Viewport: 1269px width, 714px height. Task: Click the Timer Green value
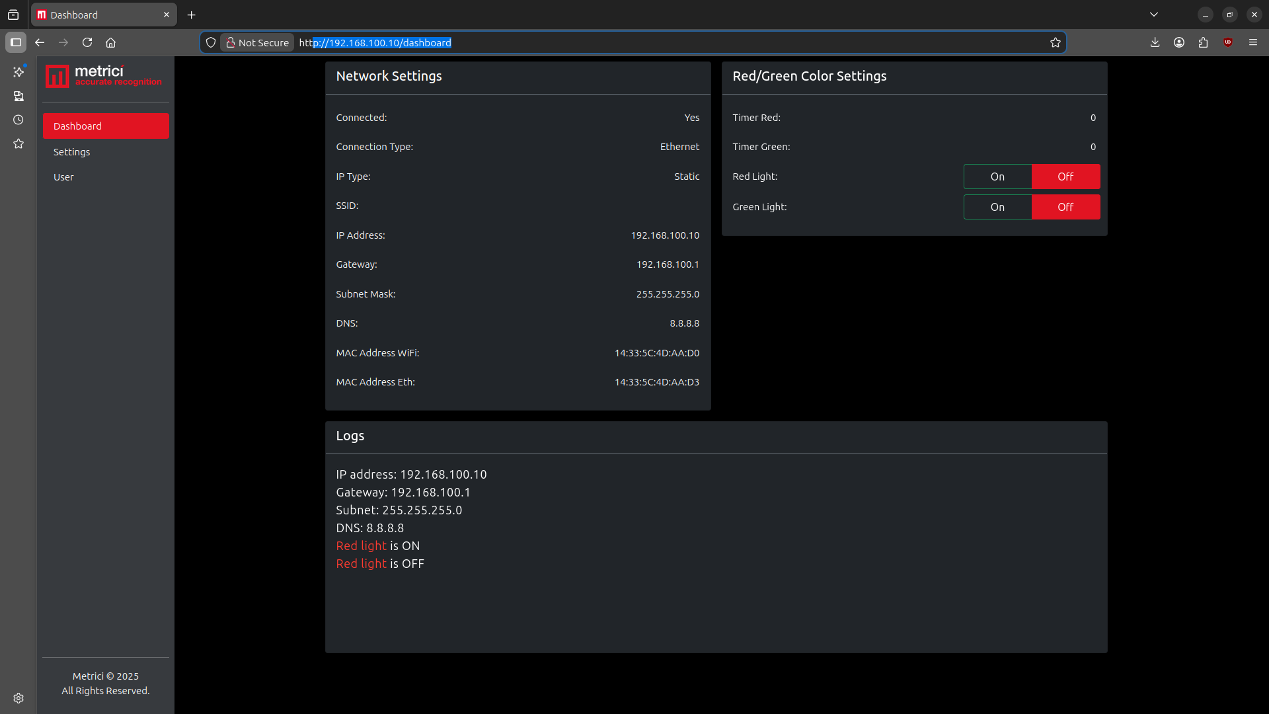coord(1093,147)
